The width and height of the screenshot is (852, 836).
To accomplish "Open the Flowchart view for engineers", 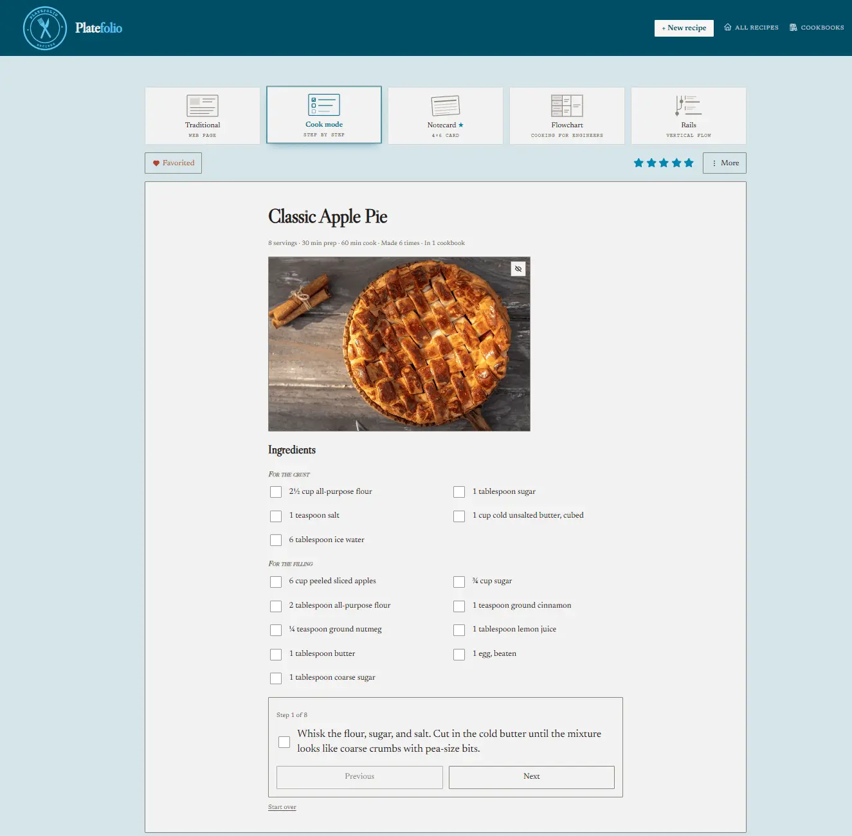I will click(567, 116).
